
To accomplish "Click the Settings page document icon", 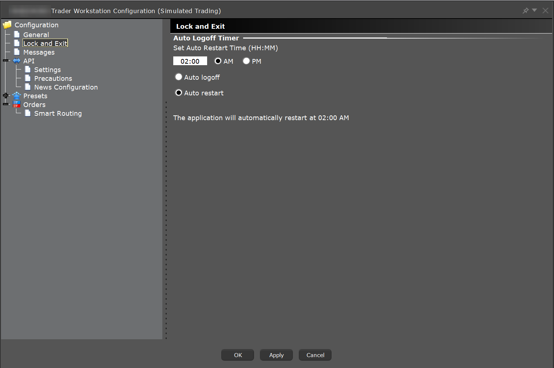I will click(28, 69).
